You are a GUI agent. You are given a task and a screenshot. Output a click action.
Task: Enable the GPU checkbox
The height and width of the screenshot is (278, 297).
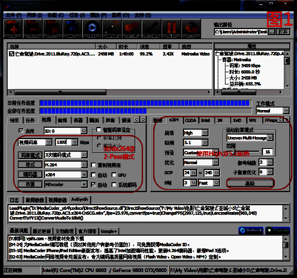tap(114, 175)
